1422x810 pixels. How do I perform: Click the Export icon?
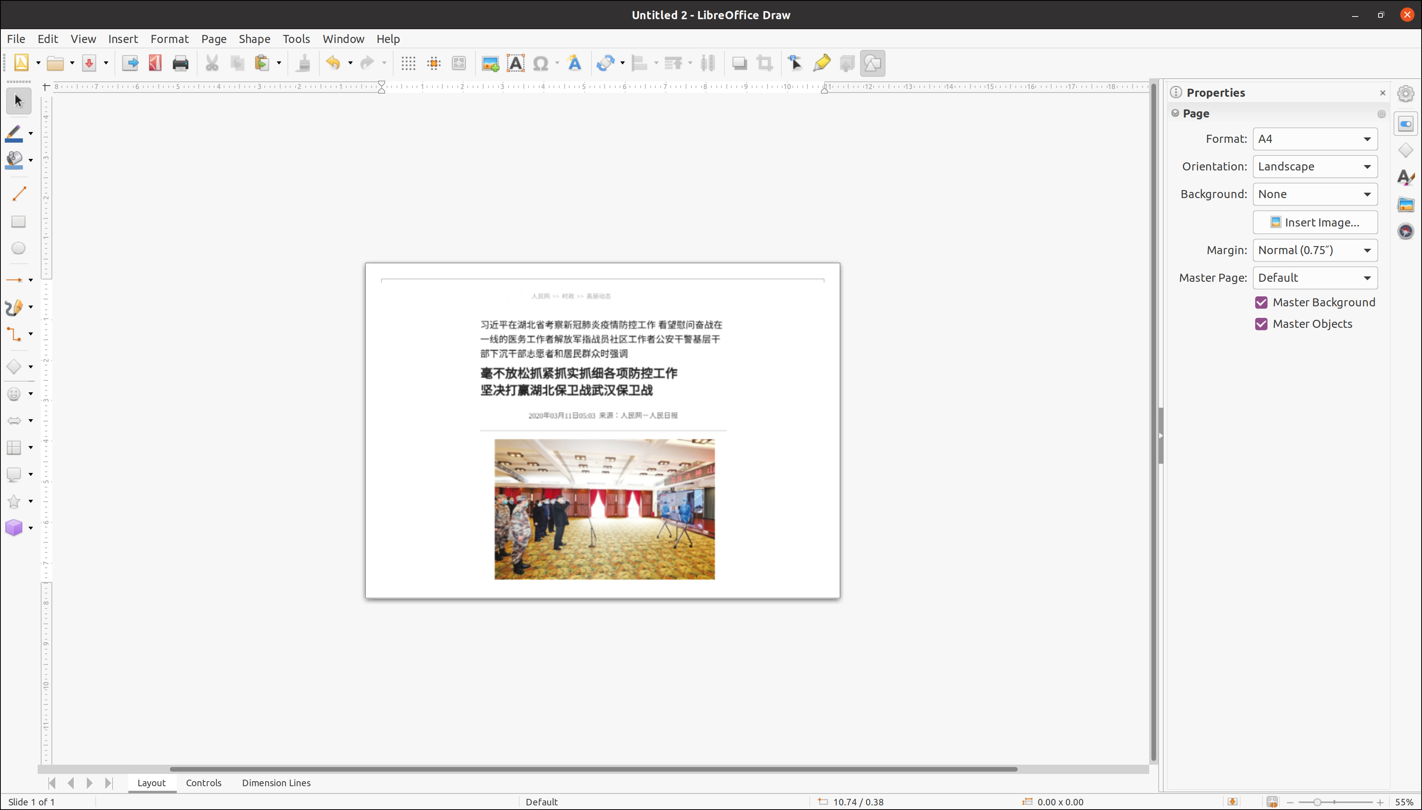130,63
